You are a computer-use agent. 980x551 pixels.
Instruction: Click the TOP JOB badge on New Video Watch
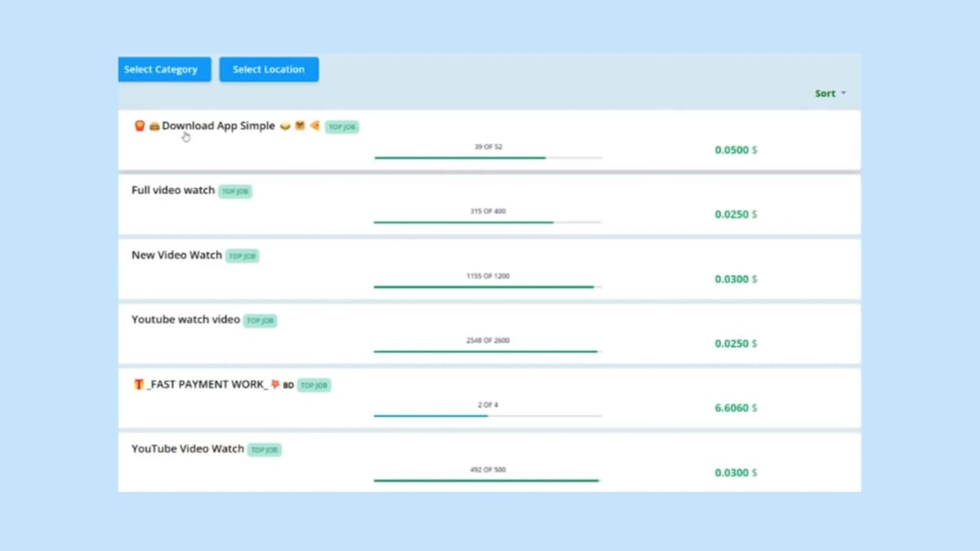(243, 256)
